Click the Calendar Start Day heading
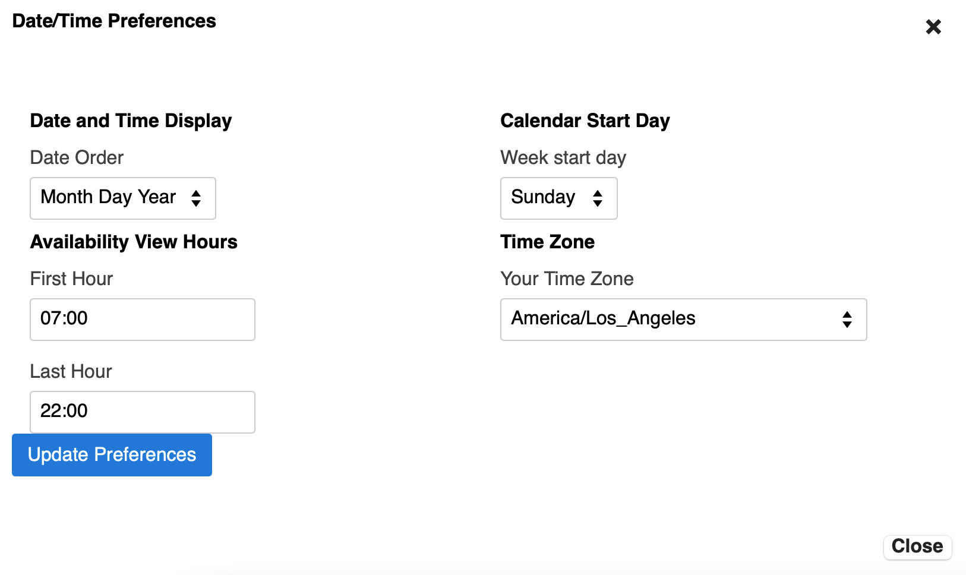 point(585,121)
